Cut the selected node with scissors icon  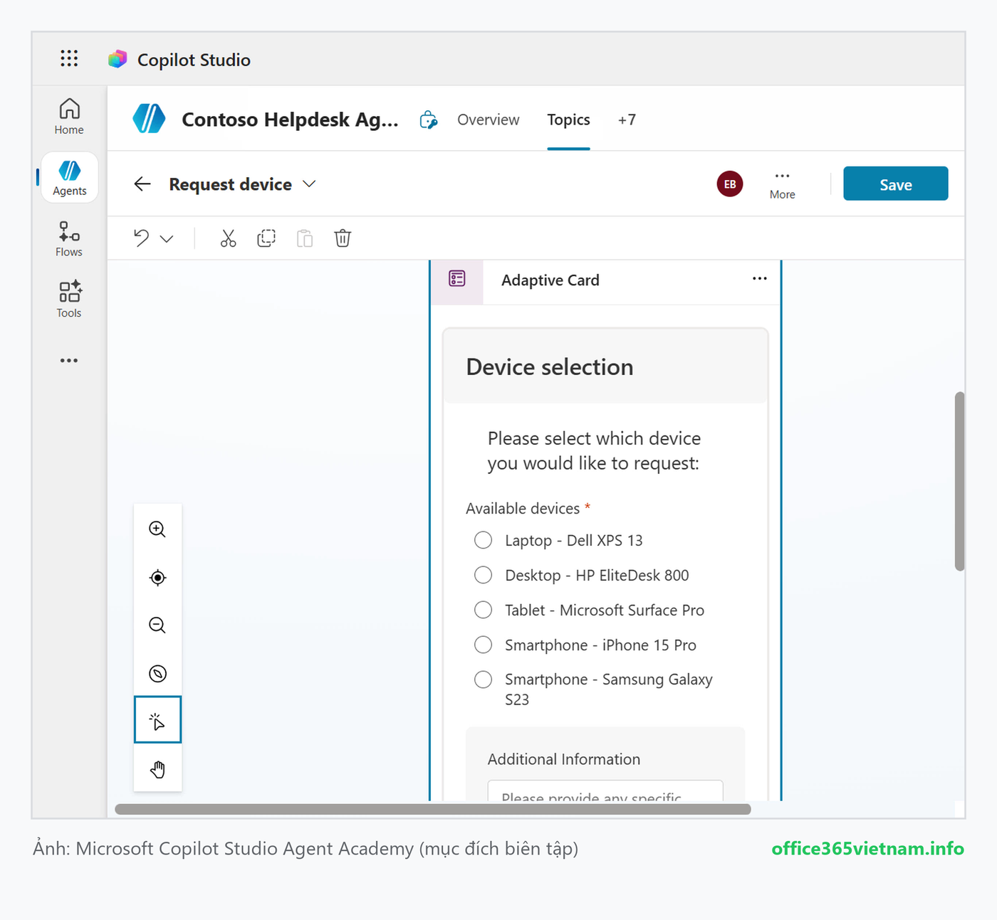[x=228, y=238]
